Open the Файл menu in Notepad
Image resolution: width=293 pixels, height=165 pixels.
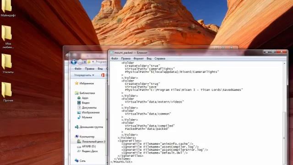(114, 59)
